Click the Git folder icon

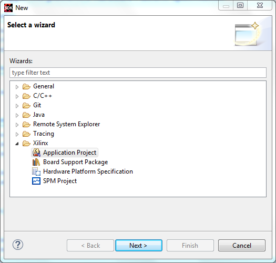tap(26, 105)
